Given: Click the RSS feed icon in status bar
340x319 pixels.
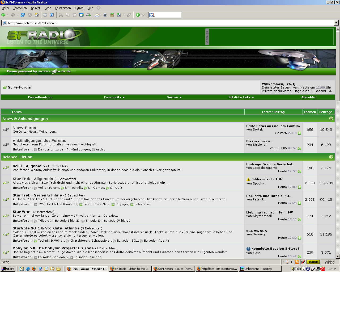Looking at the screenshot, I should pos(297,262).
